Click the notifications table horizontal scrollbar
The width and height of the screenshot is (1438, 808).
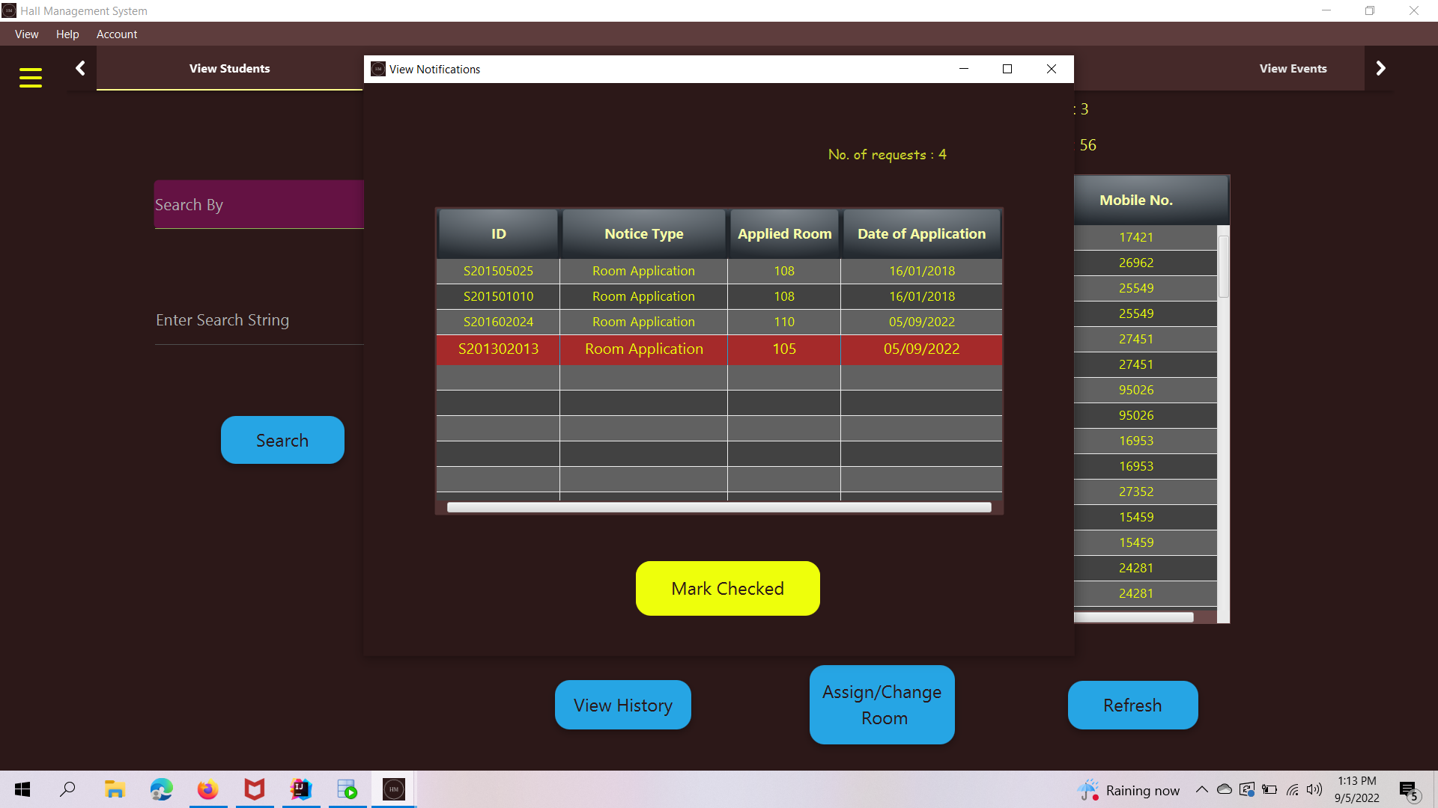(x=719, y=506)
